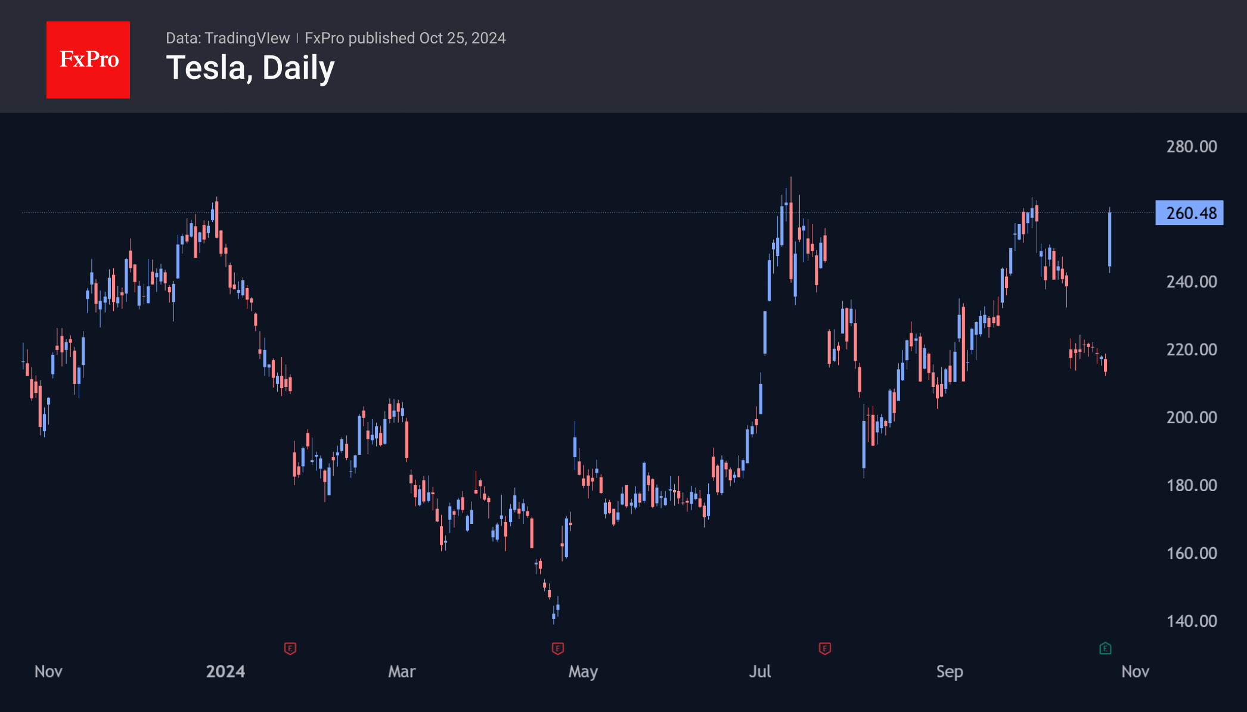Click the 220.00 price axis label

[x=1191, y=349]
